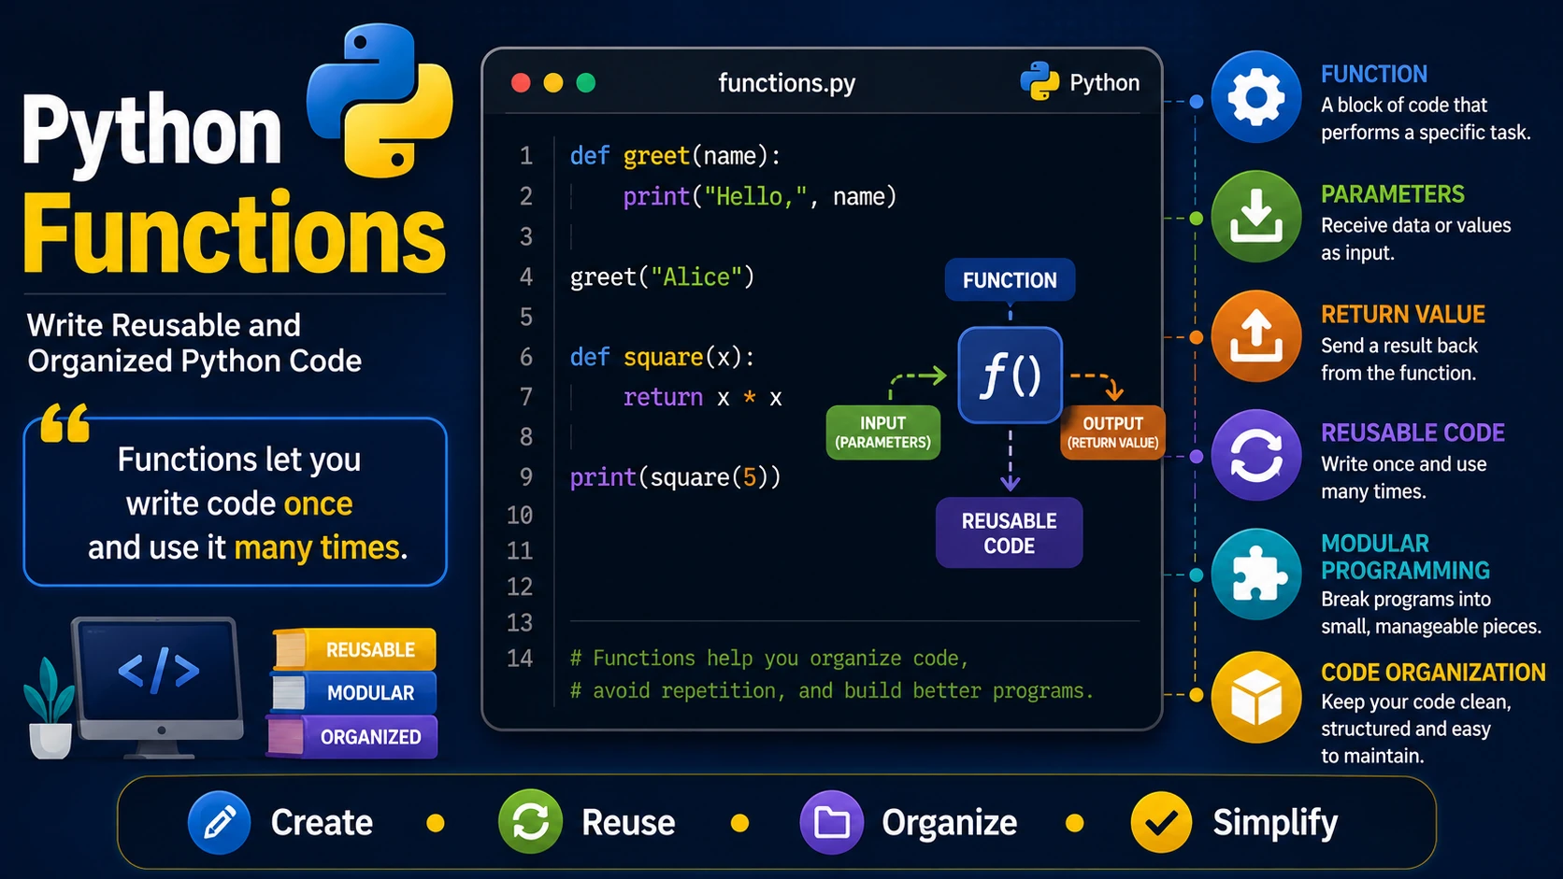Select the functions.py file title
The image size is (1563, 879).
786,83
